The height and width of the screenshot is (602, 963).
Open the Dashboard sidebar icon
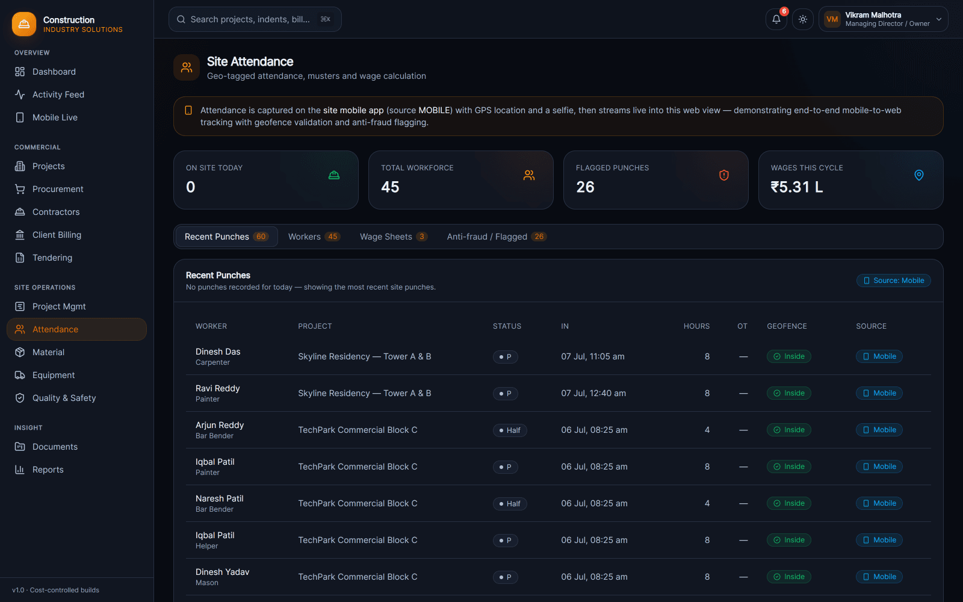pos(20,72)
